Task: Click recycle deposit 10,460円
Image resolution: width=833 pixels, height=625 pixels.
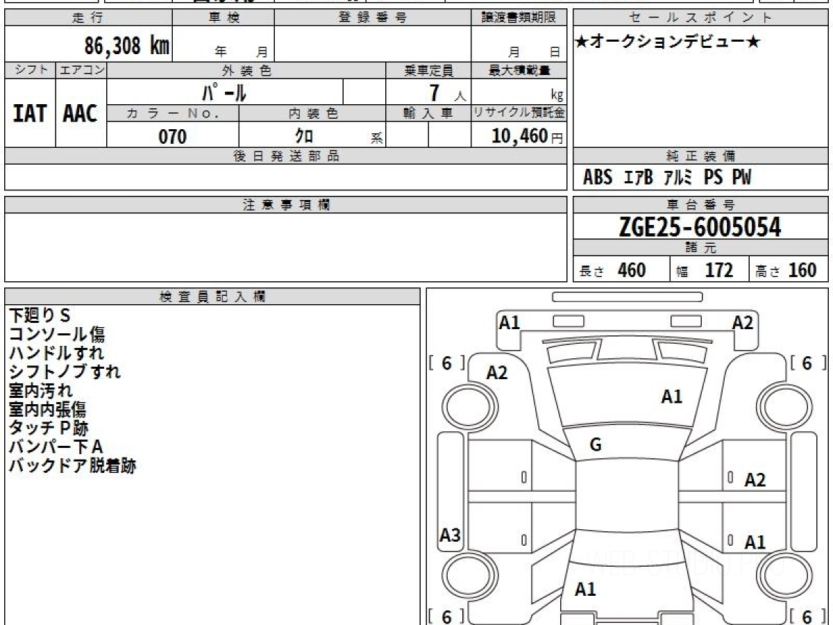Action: coord(527,135)
